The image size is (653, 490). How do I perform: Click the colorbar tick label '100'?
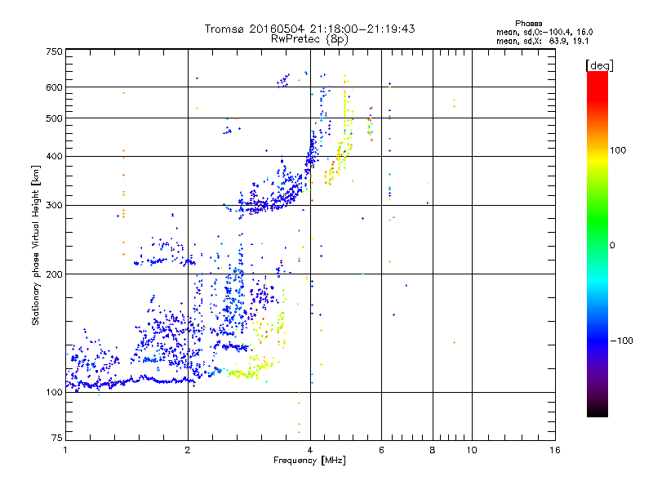[618, 150]
